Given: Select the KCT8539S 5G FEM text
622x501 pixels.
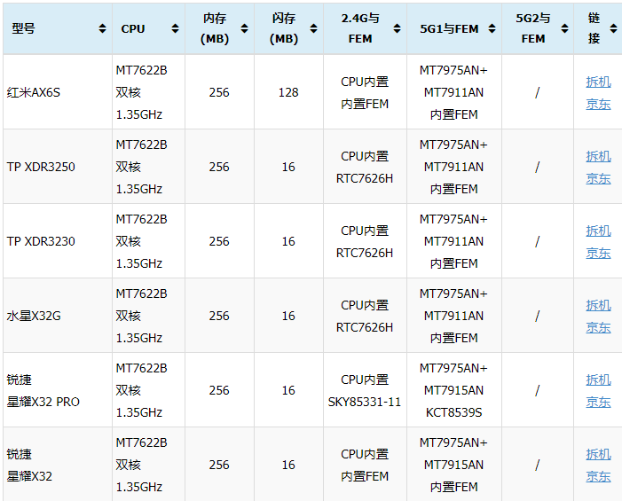Looking at the screenshot, I should click(x=453, y=412).
